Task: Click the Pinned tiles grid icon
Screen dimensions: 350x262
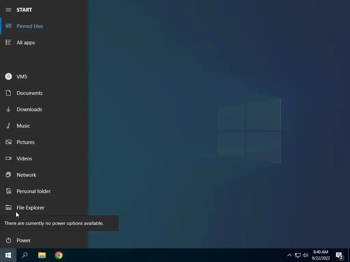Action: (9, 26)
